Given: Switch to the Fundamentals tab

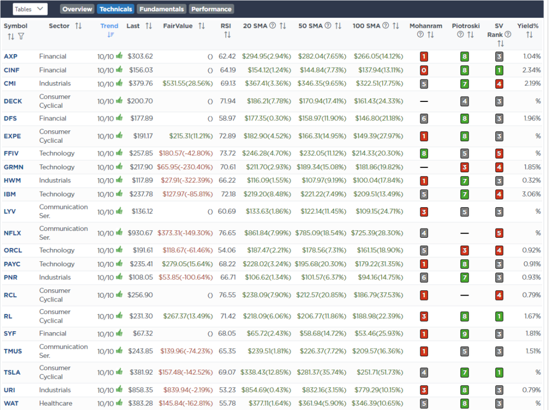Looking at the screenshot, I should click(x=161, y=9).
